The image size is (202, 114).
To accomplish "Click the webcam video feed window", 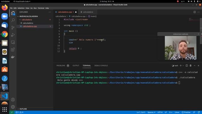I will [x=181, y=48].
